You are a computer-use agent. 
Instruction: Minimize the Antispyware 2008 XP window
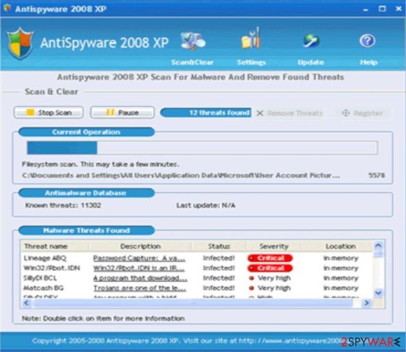[x=365, y=9]
